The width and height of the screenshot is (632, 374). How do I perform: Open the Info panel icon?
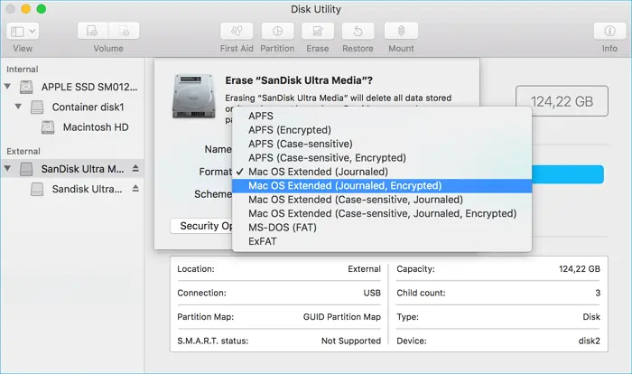(609, 31)
